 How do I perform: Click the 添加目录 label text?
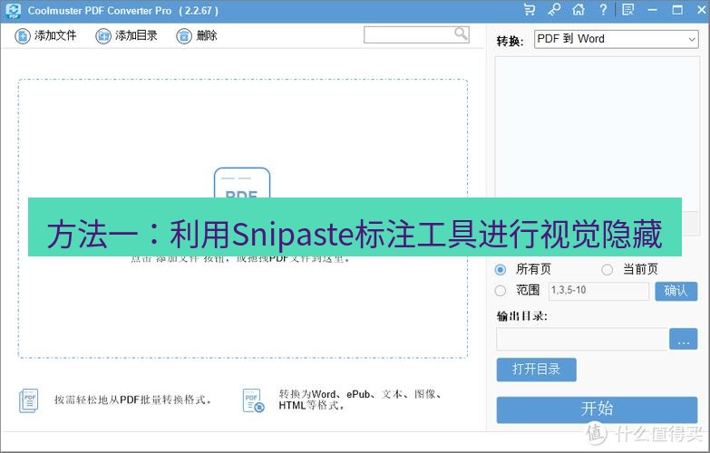point(136,35)
